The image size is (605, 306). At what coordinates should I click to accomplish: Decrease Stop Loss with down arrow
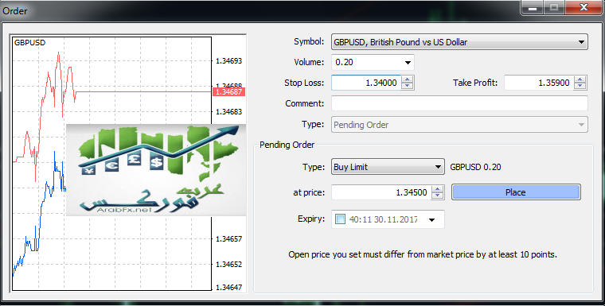click(x=407, y=86)
